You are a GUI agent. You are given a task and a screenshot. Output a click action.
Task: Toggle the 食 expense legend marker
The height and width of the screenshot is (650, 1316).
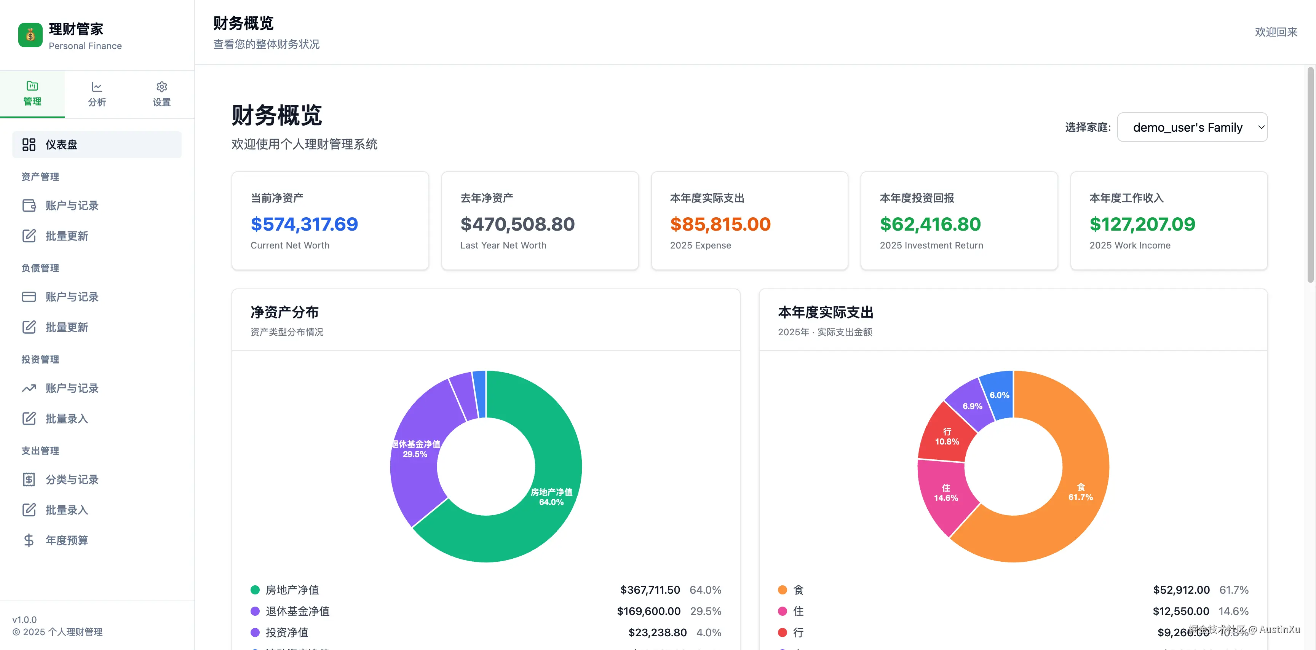pyautogui.click(x=783, y=590)
